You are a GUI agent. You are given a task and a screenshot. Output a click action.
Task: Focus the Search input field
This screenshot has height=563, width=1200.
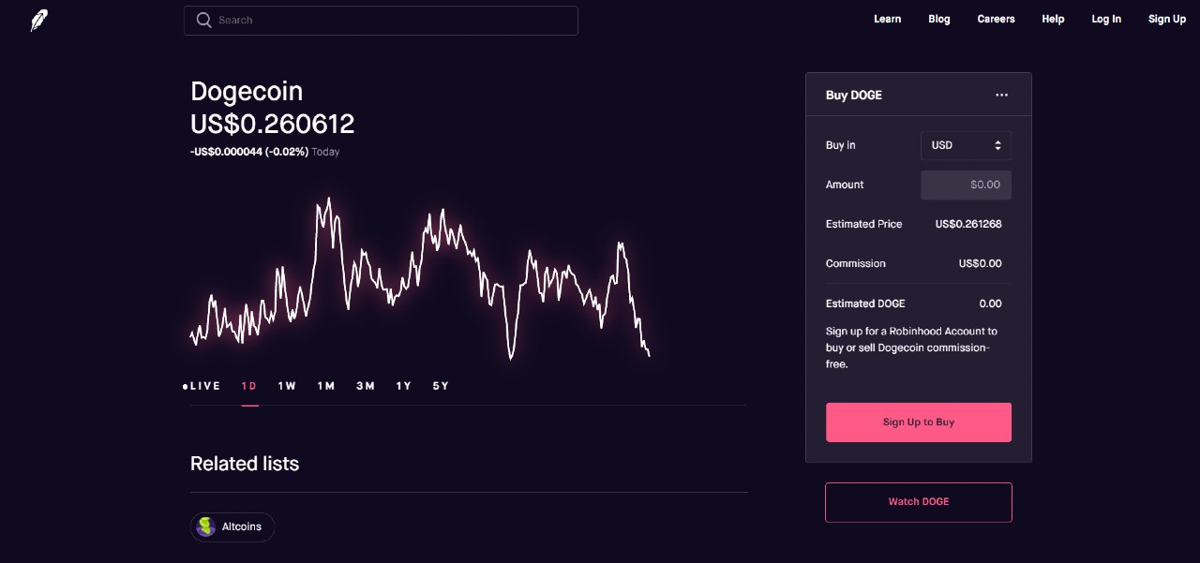pos(381,21)
